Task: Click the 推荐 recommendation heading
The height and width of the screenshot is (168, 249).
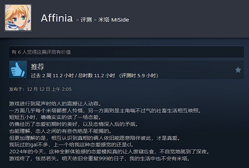Action: coord(37,67)
